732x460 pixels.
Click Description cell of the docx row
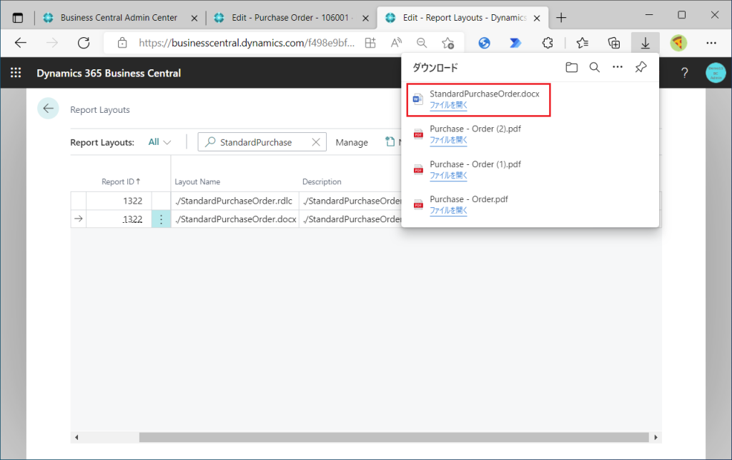350,219
